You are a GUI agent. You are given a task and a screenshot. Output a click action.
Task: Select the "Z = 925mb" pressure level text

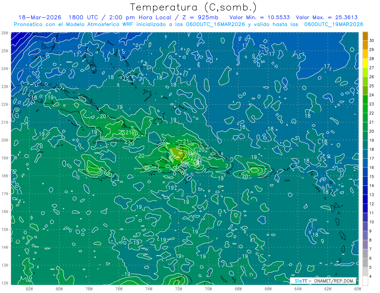coord(200,17)
